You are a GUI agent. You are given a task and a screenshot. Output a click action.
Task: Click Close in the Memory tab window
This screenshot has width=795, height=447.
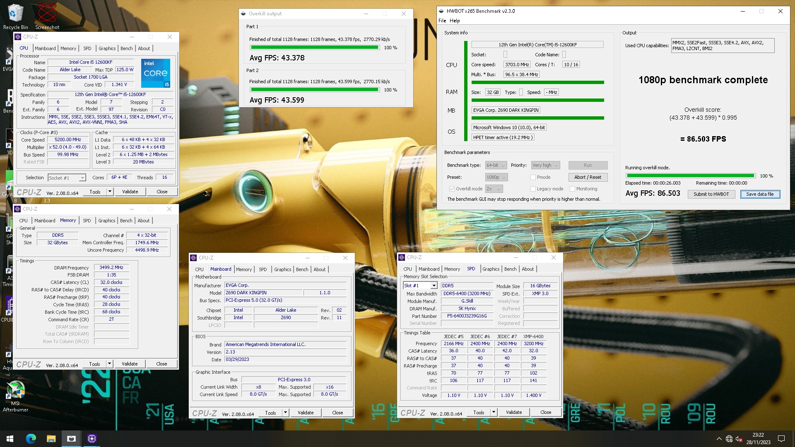(x=161, y=364)
